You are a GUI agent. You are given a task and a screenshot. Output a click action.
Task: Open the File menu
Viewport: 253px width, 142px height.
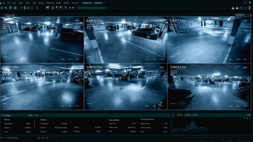(4, 3)
